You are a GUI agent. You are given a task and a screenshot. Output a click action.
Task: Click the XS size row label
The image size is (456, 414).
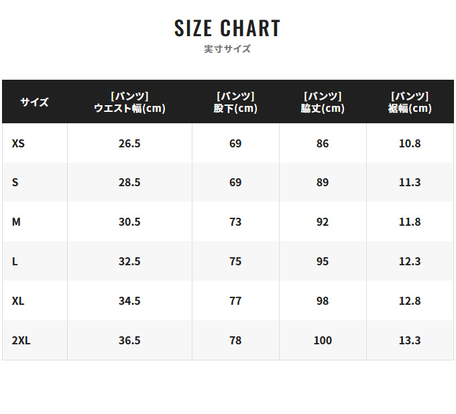click(x=18, y=143)
